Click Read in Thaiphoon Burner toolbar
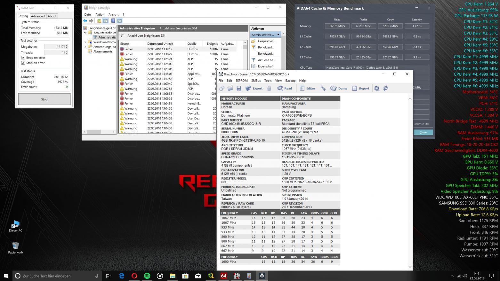The image size is (500, 281). [285, 89]
